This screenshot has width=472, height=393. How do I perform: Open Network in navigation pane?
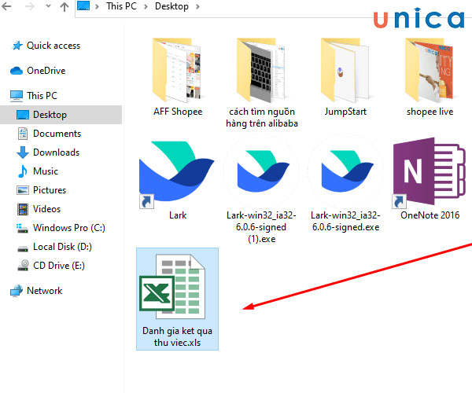click(x=45, y=291)
